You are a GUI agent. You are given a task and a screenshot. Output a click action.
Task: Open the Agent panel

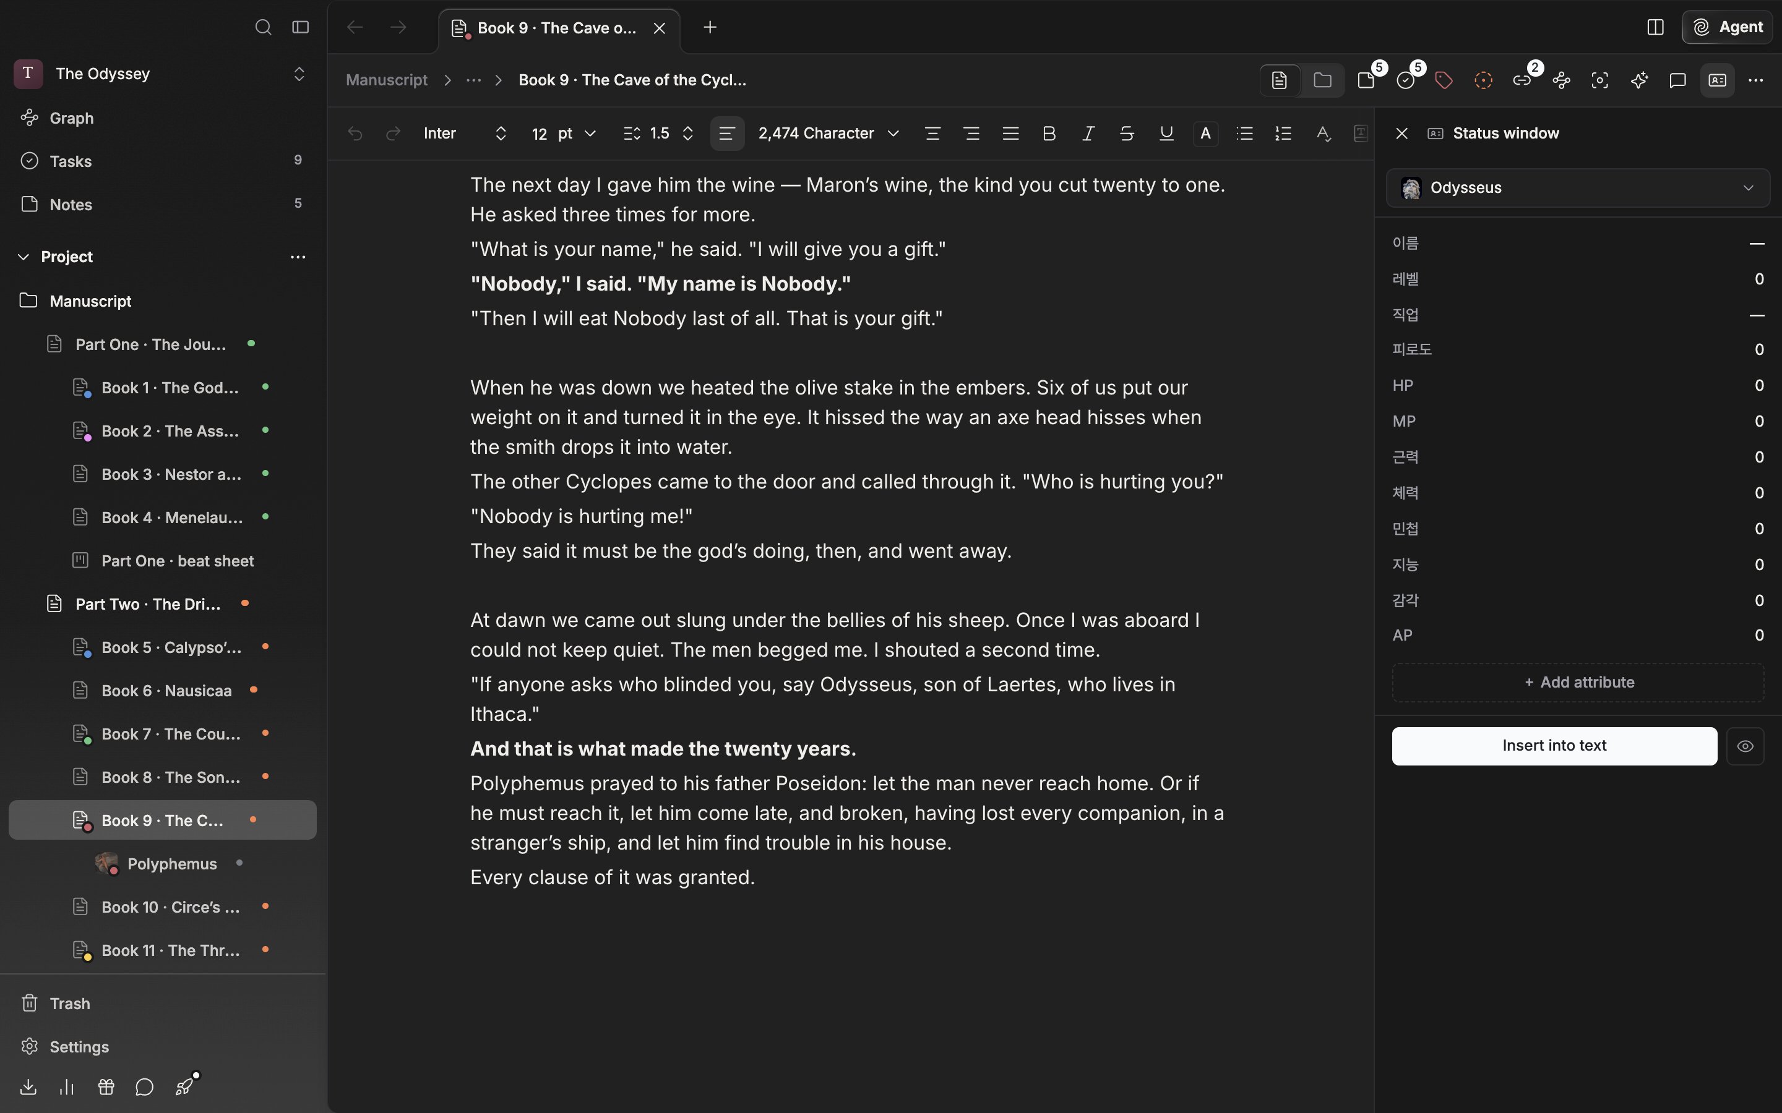(1728, 27)
